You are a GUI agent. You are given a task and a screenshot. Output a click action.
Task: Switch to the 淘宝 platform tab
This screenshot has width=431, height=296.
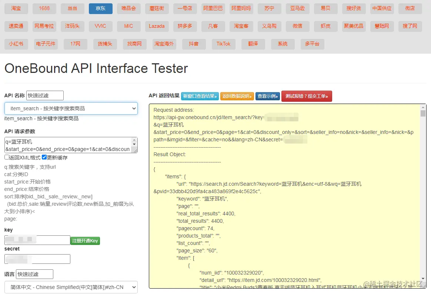tap(16, 9)
